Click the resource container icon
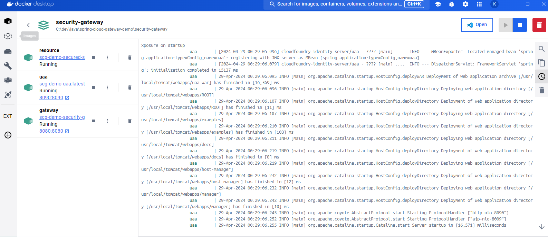Screen dimensions: 548x237 coord(28,58)
